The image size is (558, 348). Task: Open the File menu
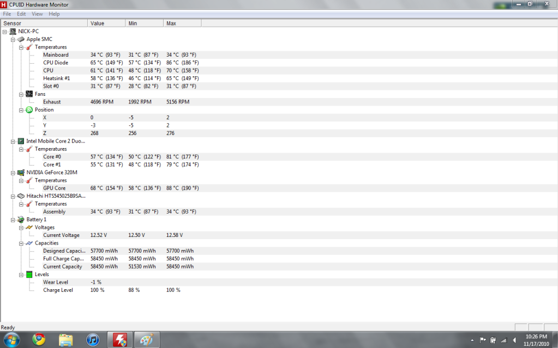[7, 14]
